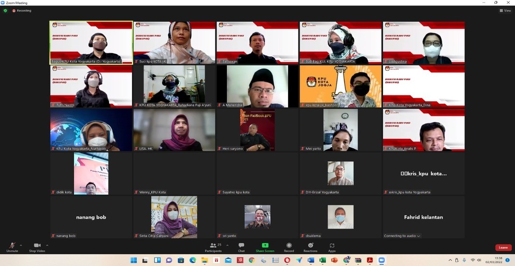Open video options arrow beside Stop Video
This screenshot has width=515, height=266.
47,245
